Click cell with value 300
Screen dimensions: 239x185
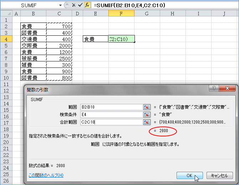(59, 65)
